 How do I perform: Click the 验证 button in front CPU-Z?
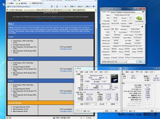(107, 111)
